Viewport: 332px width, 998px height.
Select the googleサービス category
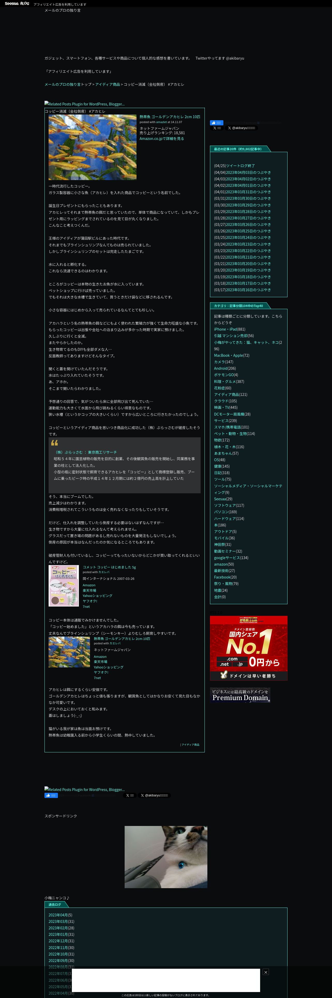click(227, 558)
